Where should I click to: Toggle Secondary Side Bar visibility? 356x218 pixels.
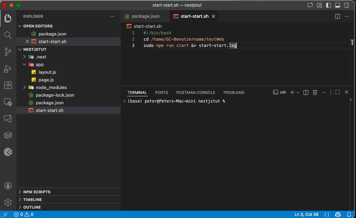347,5
